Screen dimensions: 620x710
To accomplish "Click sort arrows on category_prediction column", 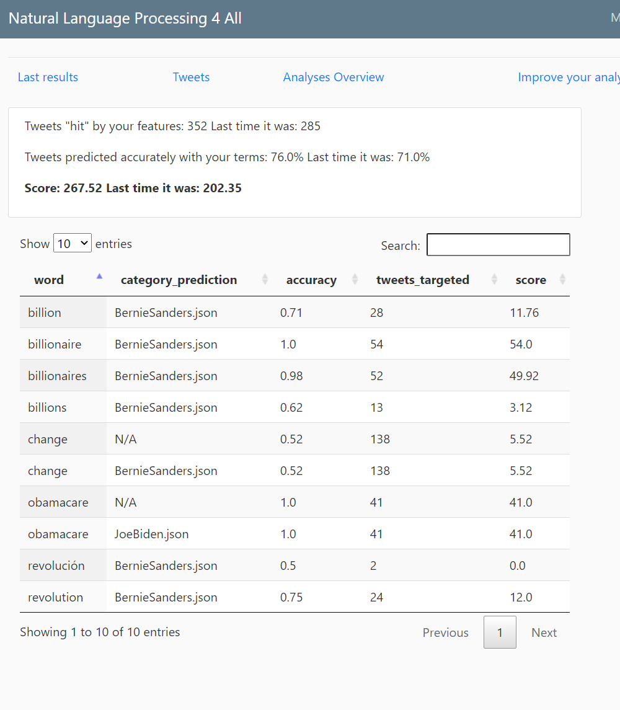I will (265, 280).
